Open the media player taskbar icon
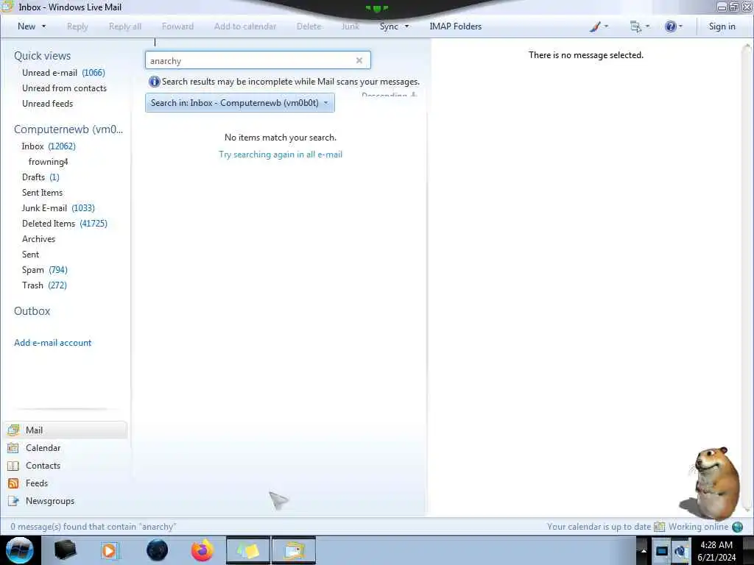 coord(109,550)
